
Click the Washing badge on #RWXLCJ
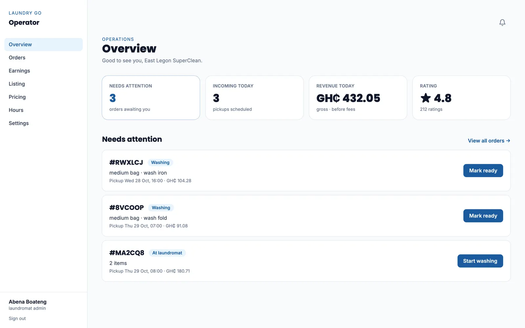click(160, 162)
